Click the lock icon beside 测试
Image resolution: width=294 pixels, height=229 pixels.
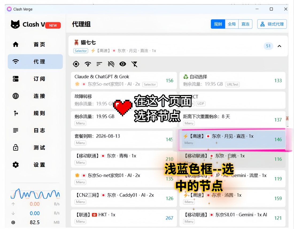[16, 147]
